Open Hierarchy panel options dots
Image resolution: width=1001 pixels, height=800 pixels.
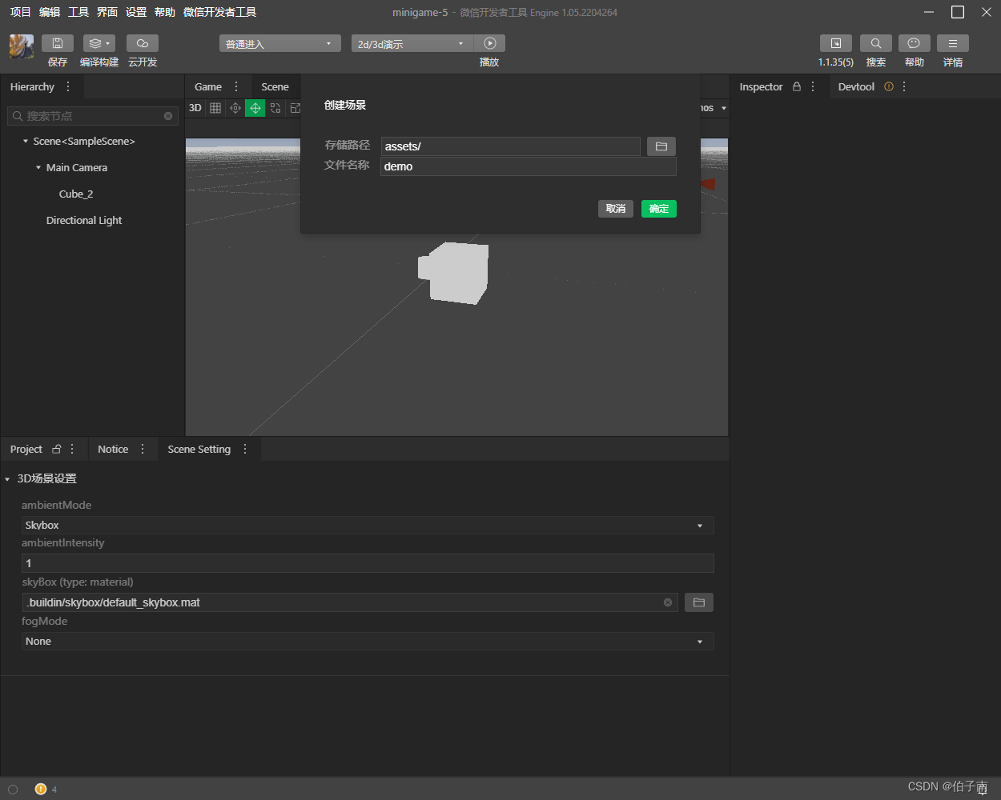click(x=68, y=86)
